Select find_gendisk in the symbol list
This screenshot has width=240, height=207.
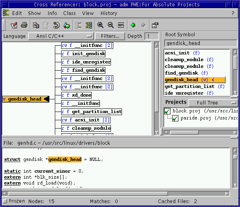click(181, 73)
